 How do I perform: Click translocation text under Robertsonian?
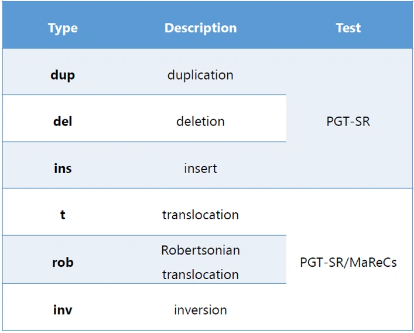coord(200,274)
